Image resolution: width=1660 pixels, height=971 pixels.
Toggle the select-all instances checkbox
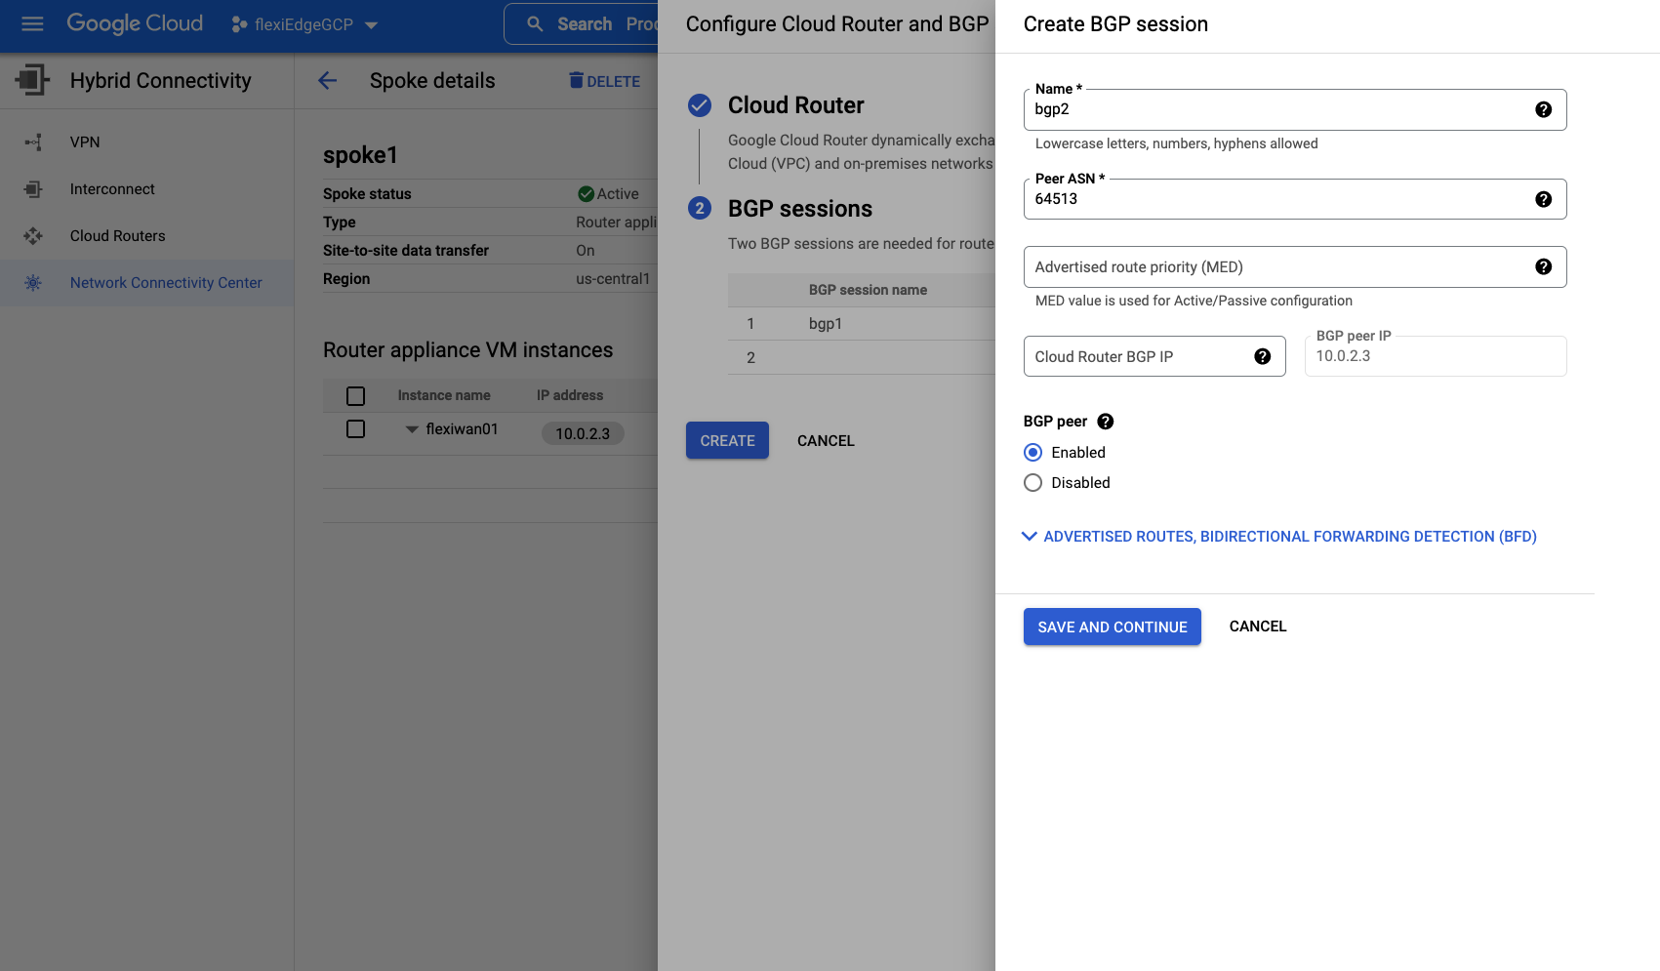tap(355, 396)
